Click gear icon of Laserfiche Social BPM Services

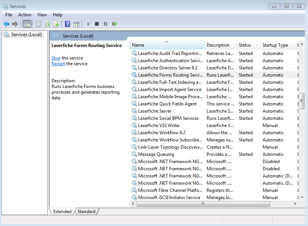click(x=134, y=118)
